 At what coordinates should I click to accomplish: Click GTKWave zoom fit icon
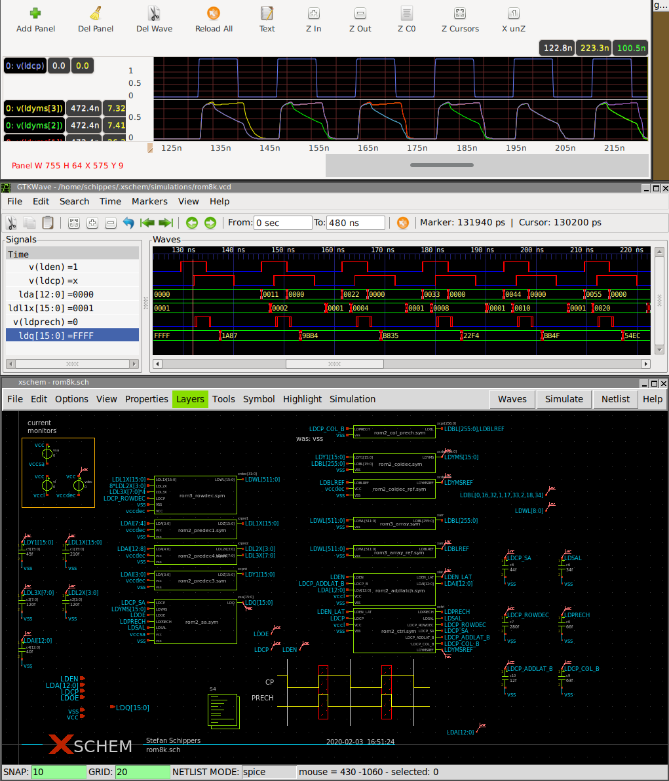[x=74, y=223]
